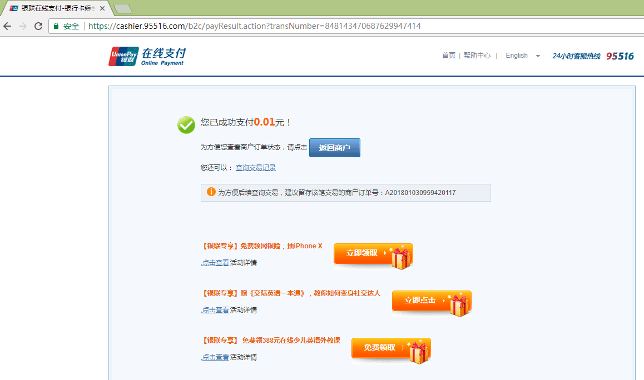Click the browser forward arrow
The width and height of the screenshot is (644, 380).
(x=22, y=26)
